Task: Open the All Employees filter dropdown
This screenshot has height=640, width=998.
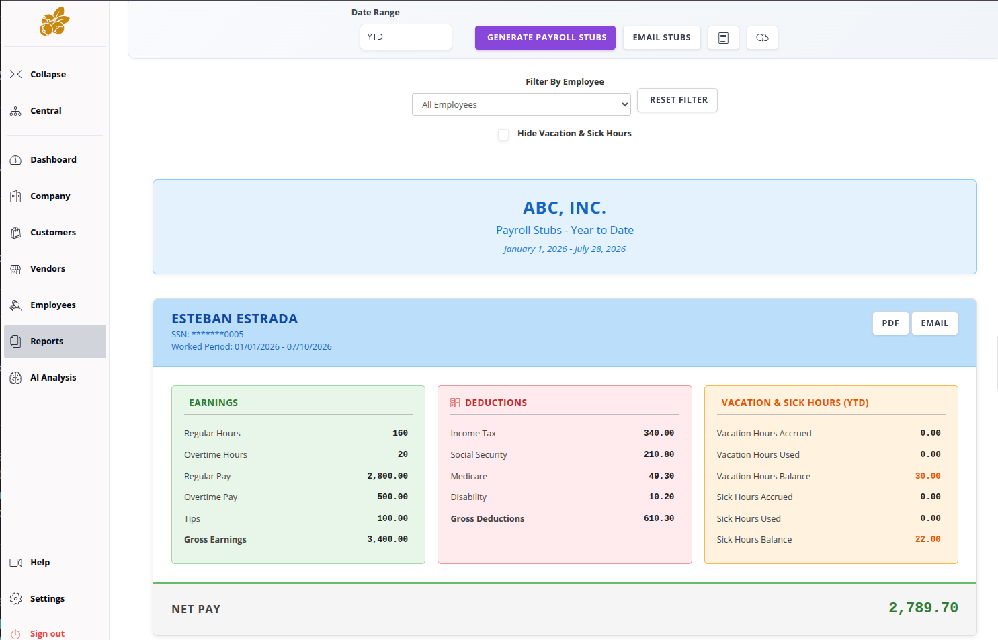Action: 522,105
